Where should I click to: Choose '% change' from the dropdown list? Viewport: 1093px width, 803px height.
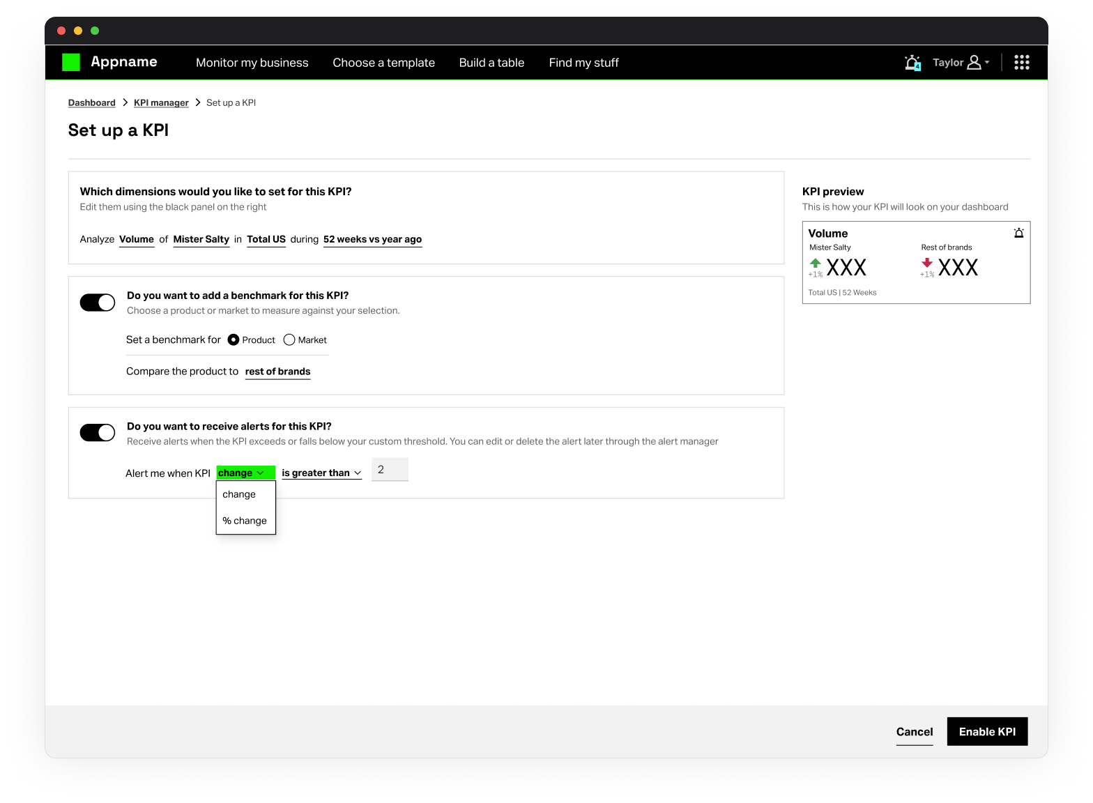pyautogui.click(x=245, y=521)
